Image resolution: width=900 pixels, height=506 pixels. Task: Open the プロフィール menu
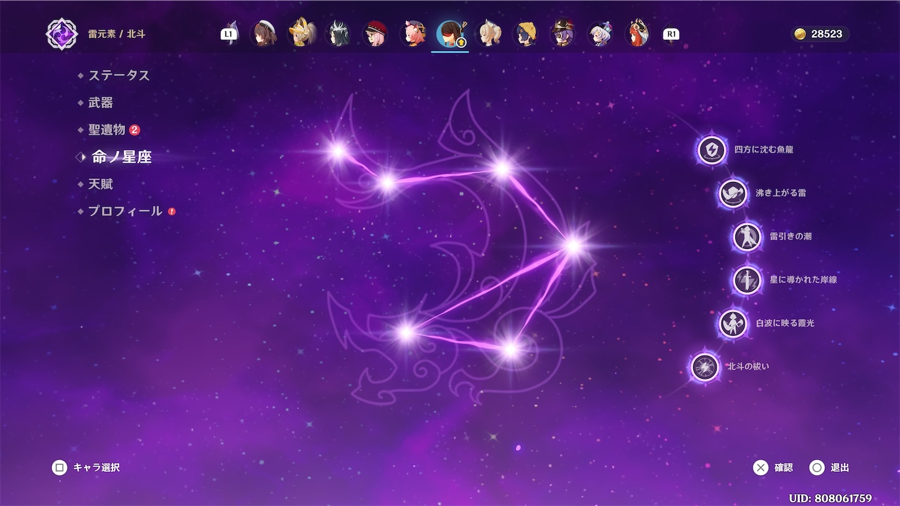pos(125,211)
